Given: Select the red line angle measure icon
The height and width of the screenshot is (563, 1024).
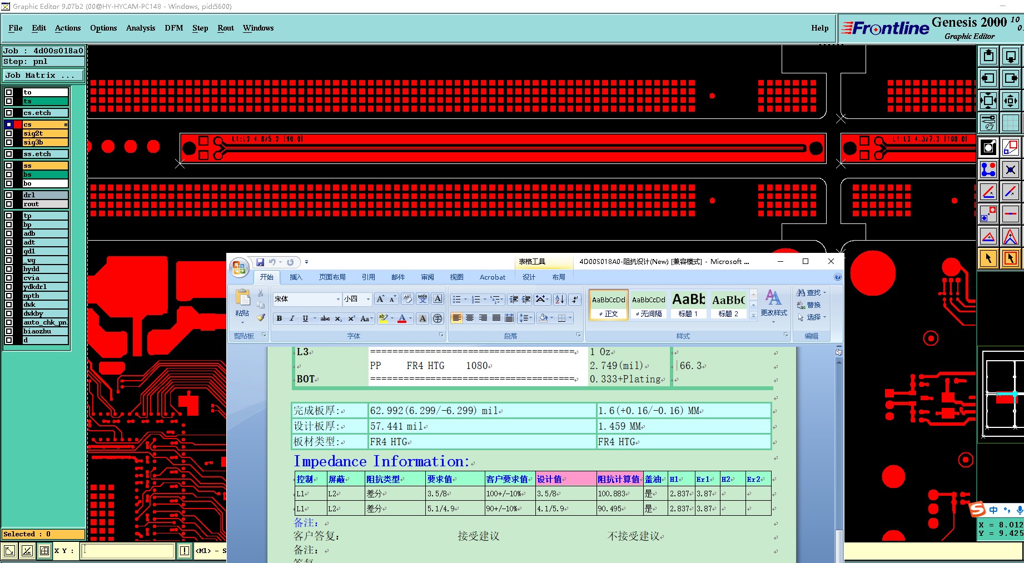Looking at the screenshot, I should pos(988,192).
